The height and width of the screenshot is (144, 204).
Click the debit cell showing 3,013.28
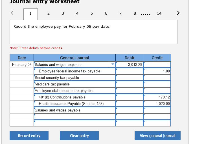click(x=129, y=65)
